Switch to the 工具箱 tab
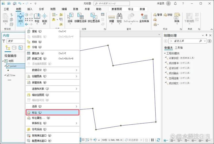 click(179, 48)
